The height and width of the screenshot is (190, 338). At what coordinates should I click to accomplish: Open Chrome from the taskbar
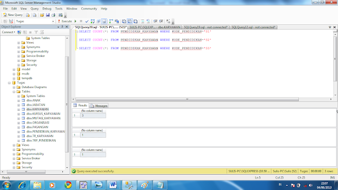[68, 185]
